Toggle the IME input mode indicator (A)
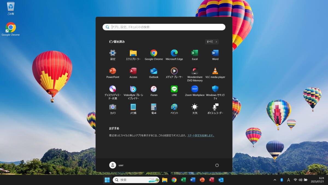The image size is (328, 185). (x=288, y=180)
